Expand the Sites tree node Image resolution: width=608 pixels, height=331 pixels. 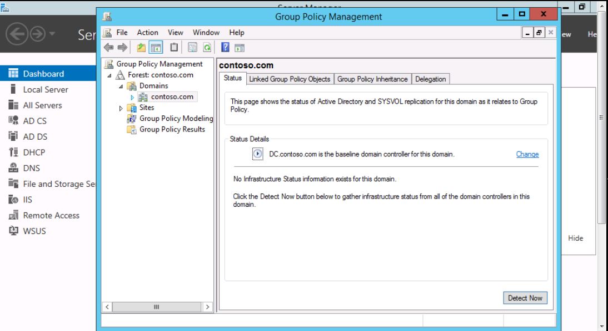click(x=121, y=108)
